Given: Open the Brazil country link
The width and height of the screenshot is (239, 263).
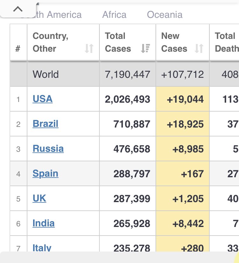Looking at the screenshot, I should tap(46, 124).
